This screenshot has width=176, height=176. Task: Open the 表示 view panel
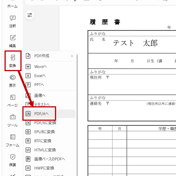point(12,81)
